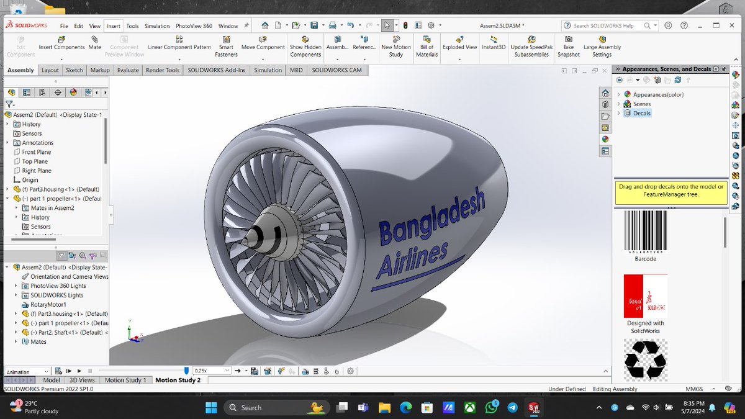Image resolution: width=745 pixels, height=419 pixels.
Task: Open Linear Component Pattern
Action: [x=179, y=43]
